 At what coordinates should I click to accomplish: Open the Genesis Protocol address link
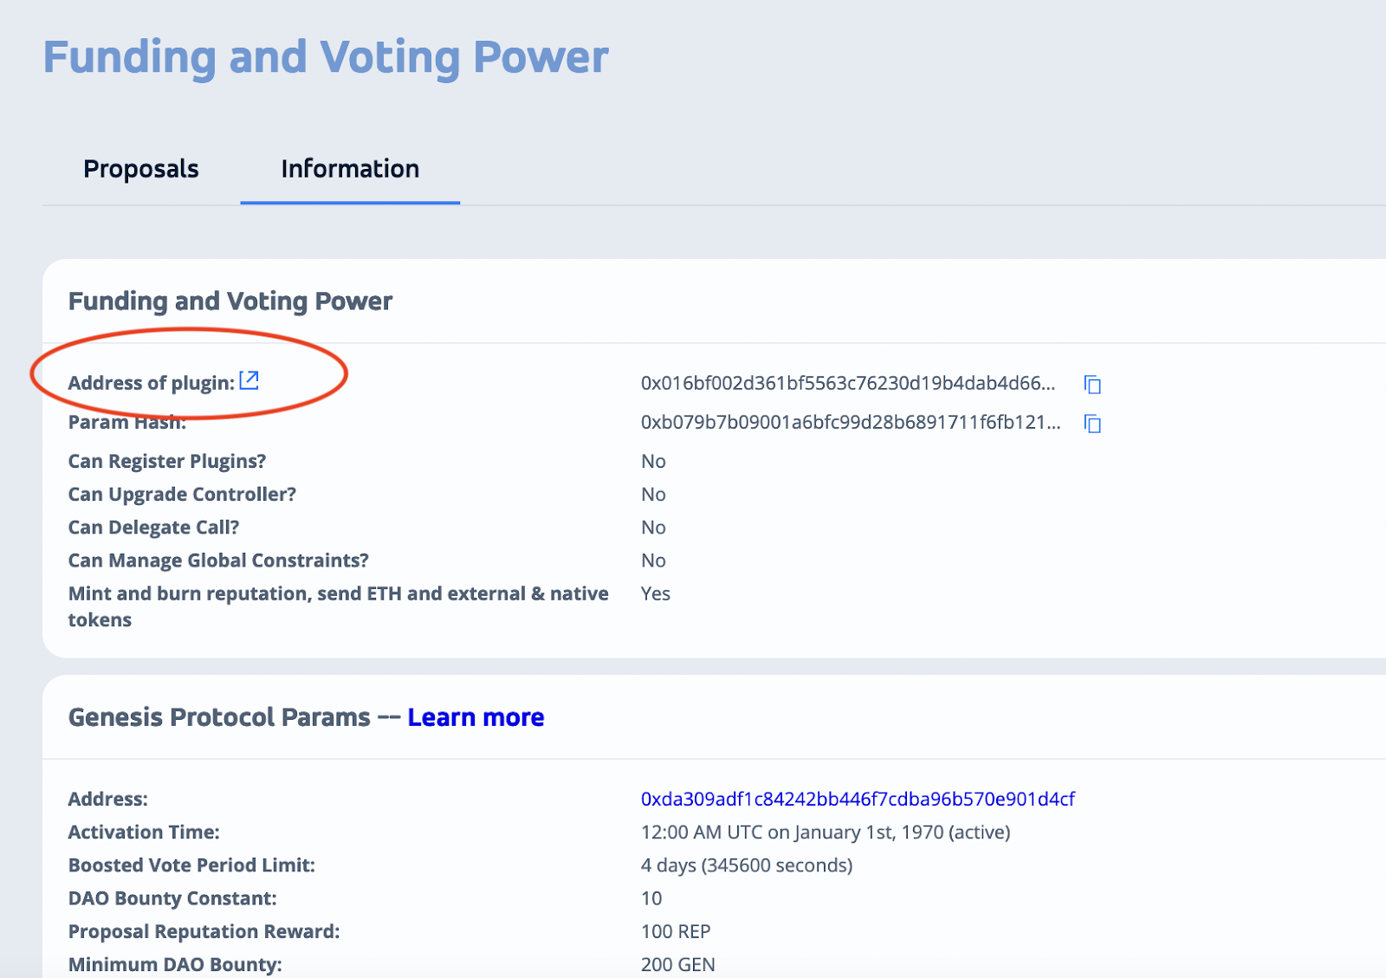(858, 799)
